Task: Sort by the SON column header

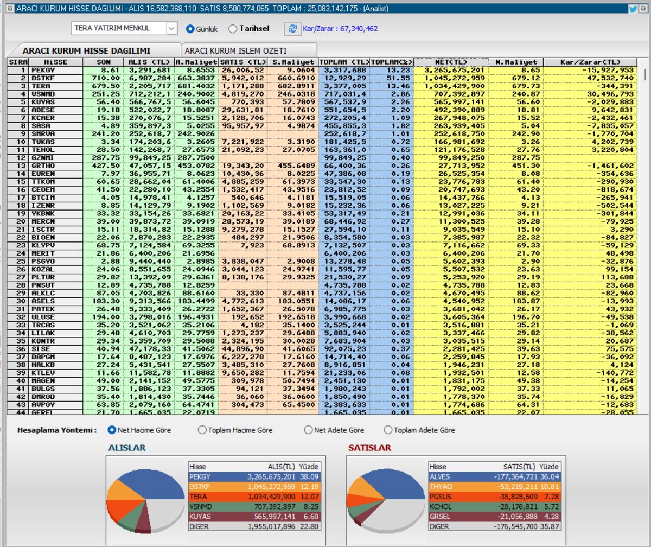Action: tap(103, 62)
